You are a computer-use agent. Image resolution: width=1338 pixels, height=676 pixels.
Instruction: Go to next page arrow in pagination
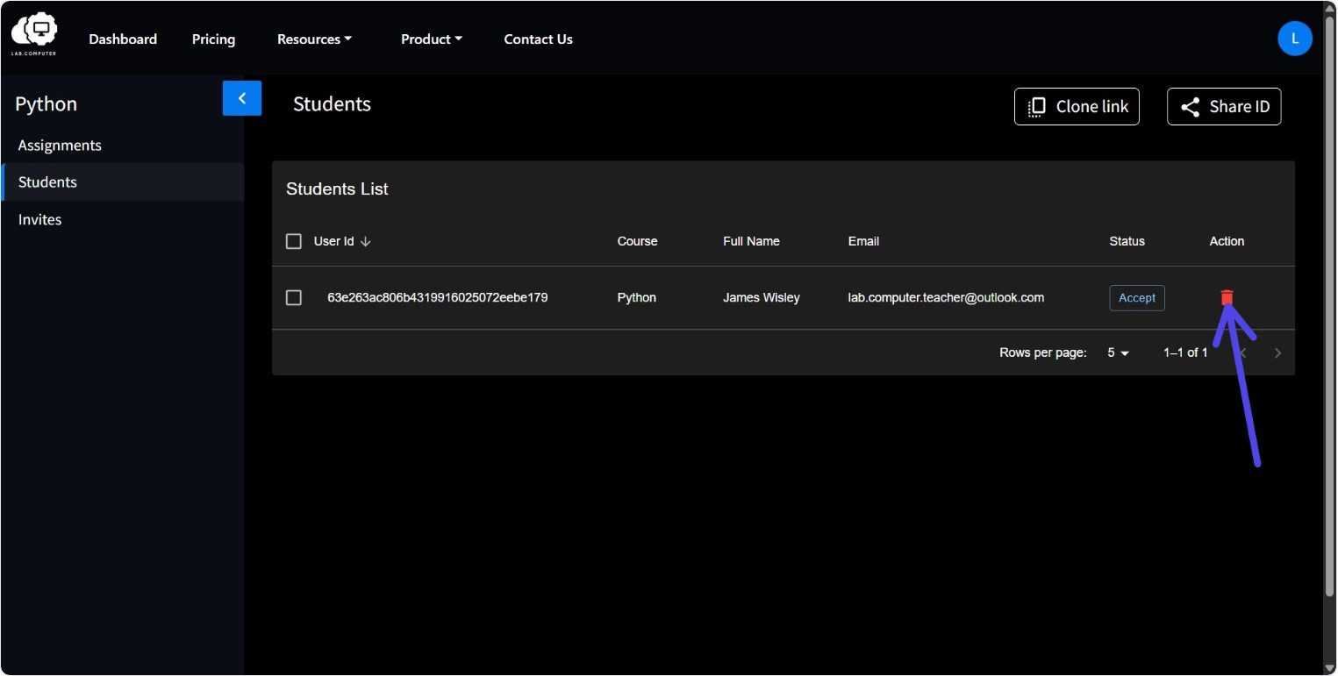tap(1277, 352)
